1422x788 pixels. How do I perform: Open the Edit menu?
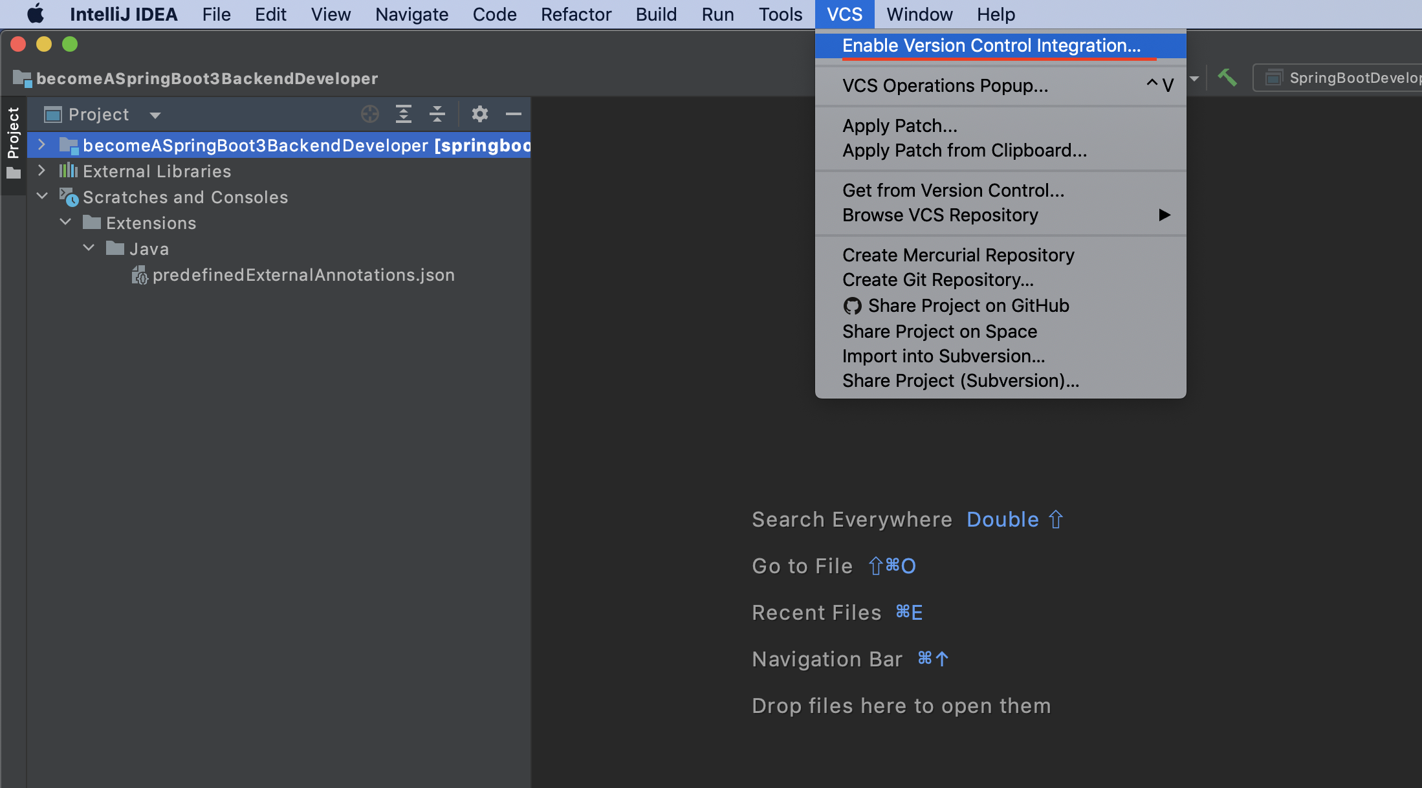[270, 14]
